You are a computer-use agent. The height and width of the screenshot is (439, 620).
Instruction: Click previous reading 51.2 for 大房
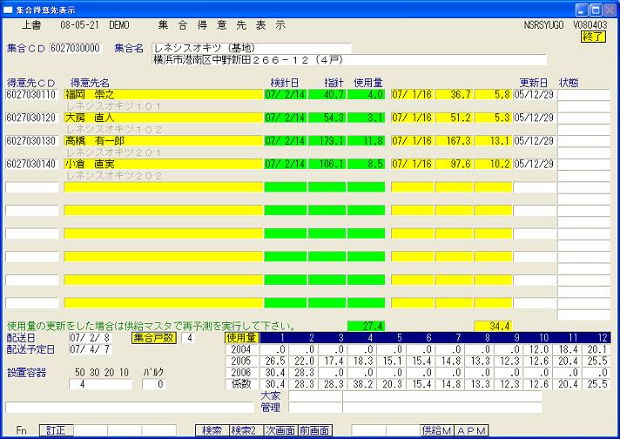point(454,118)
